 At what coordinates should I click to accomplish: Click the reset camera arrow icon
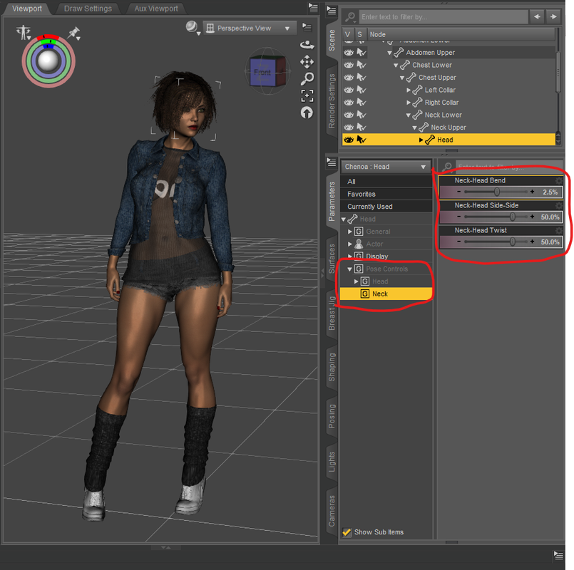(x=307, y=113)
